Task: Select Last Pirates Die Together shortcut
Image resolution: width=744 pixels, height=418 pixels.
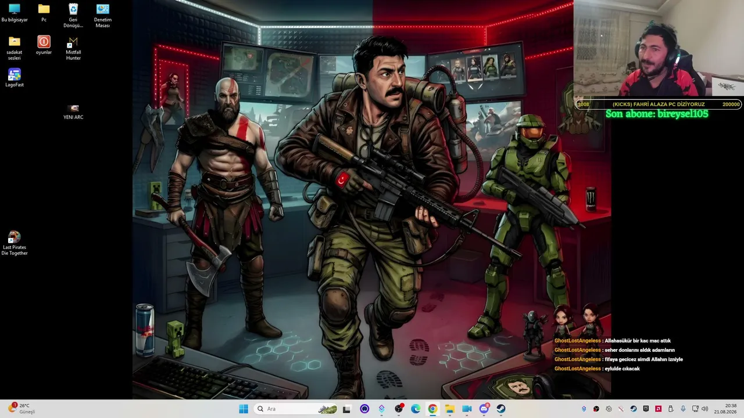Action: click(x=15, y=243)
